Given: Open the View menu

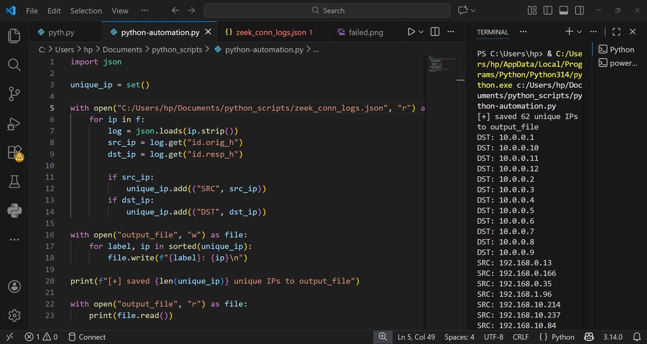Looking at the screenshot, I should [120, 10].
